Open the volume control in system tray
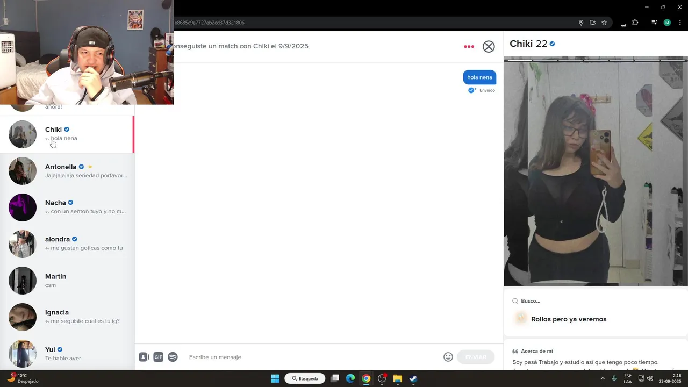The height and width of the screenshot is (387, 688). point(650,378)
